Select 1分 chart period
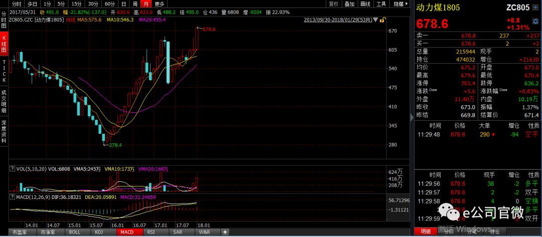Image resolution: width=542 pixels, height=237 pixels. coord(47,4)
